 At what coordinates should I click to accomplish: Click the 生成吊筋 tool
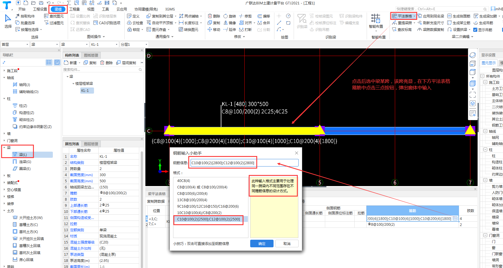tap(483, 23)
